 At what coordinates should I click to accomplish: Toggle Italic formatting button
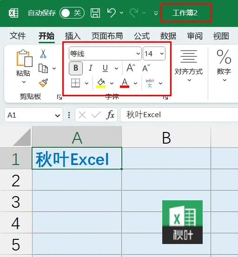click(x=91, y=68)
